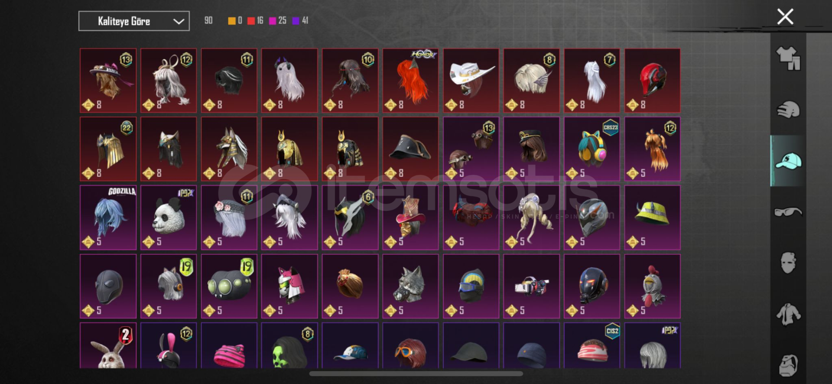
Task: Open the outfit clothing category icon
Action: (788, 58)
